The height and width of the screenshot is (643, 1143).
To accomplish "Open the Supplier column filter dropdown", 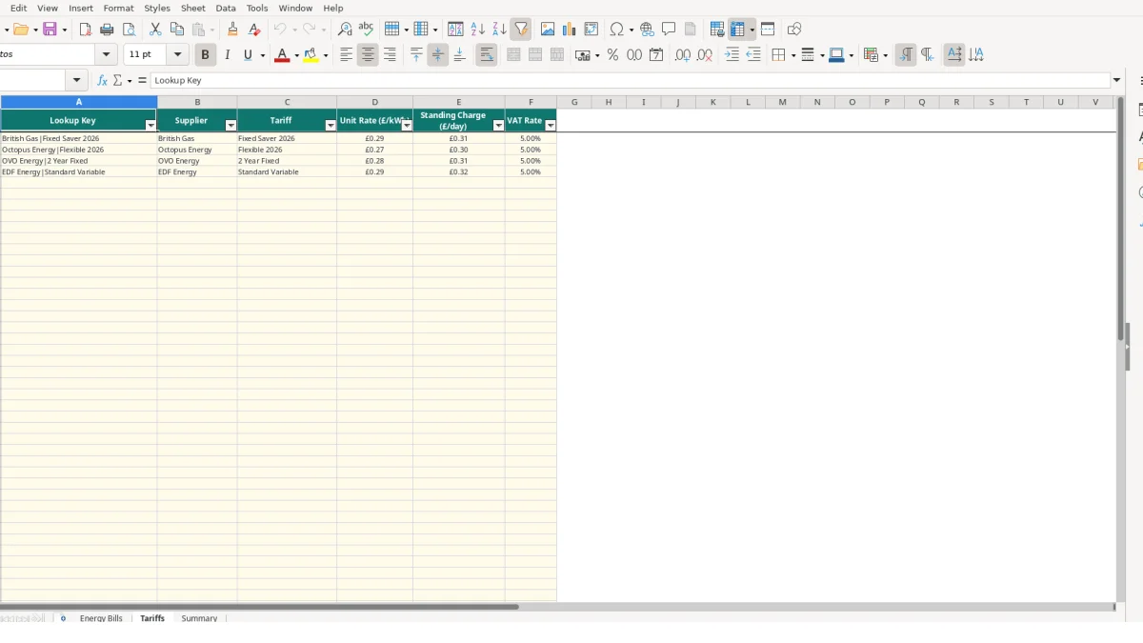I will (231, 126).
